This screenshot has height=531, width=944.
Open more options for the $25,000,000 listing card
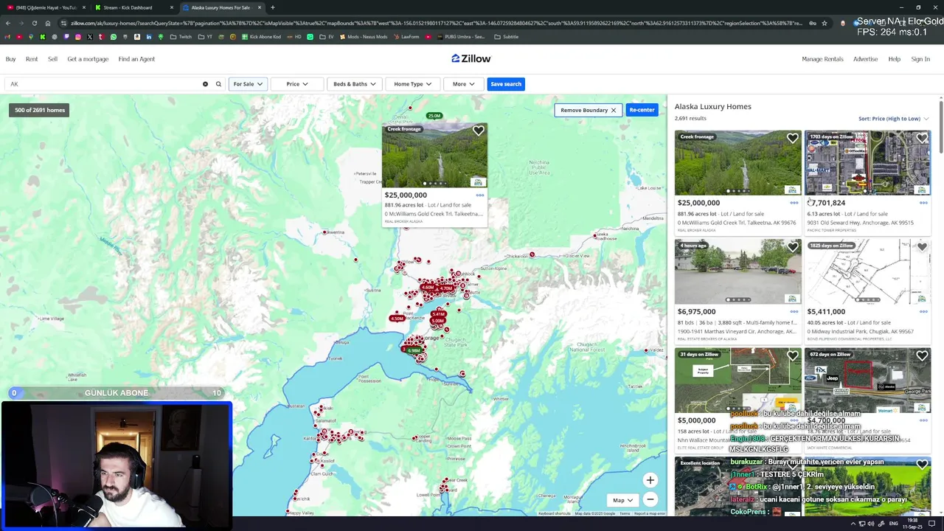point(794,203)
